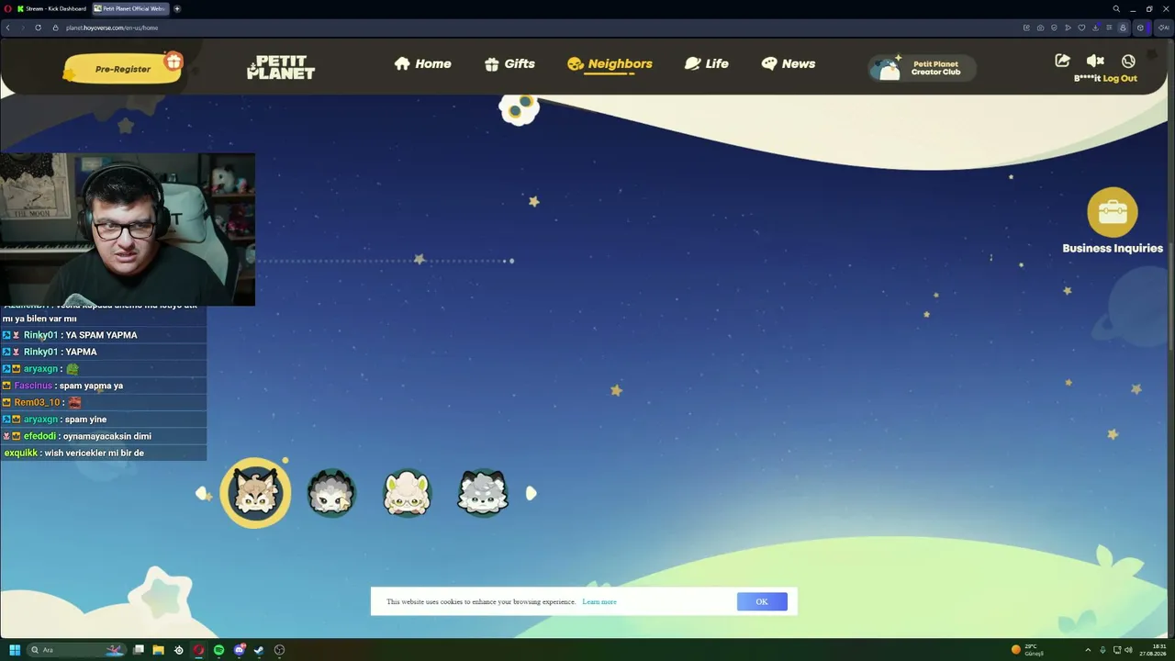The height and width of the screenshot is (661, 1175).
Task: Select the fox neighbor avatar
Action: coord(255,493)
